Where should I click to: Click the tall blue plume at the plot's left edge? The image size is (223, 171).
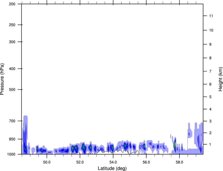click(25, 135)
